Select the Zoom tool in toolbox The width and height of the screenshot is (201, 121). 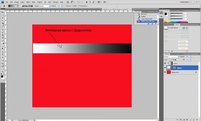pyautogui.click(x=3, y=71)
